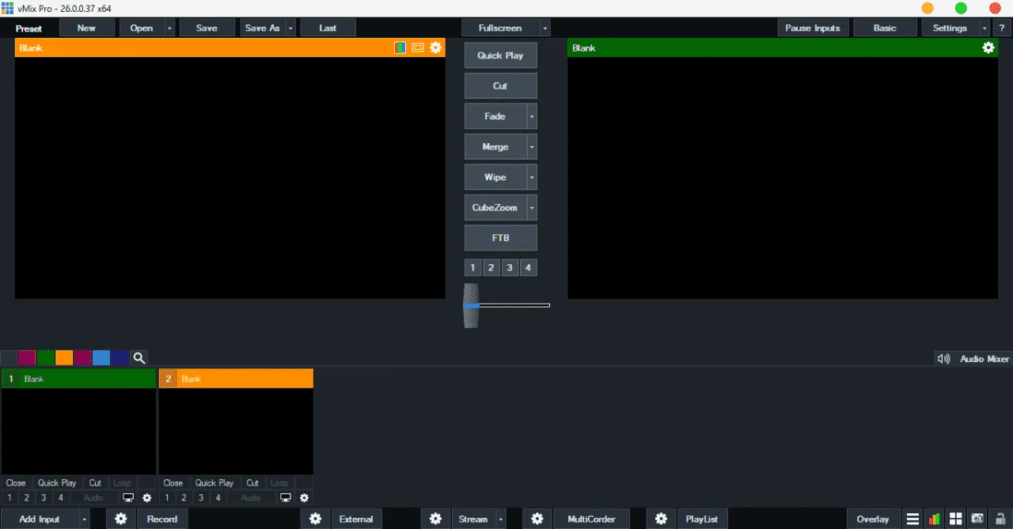
Task: Click the Overlay button
Action: [x=873, y=519]
